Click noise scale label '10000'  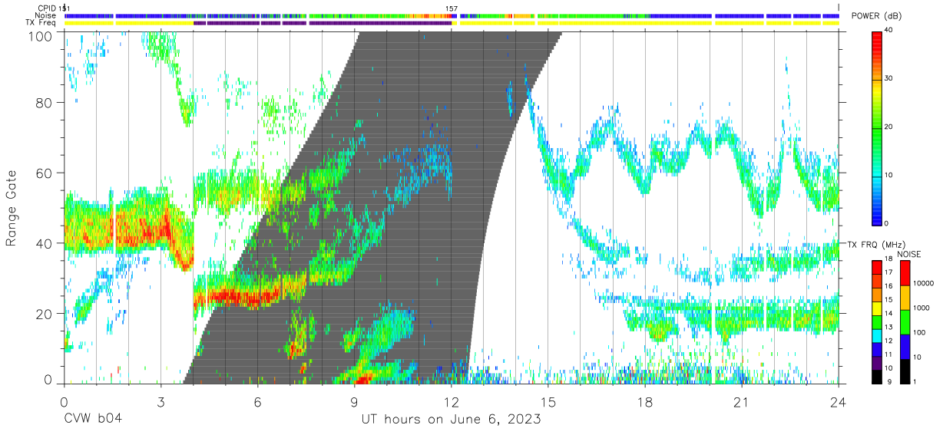pos(922,285)
